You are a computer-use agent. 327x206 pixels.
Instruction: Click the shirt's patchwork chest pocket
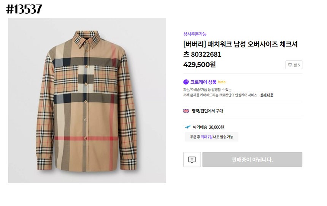point(87,76)
